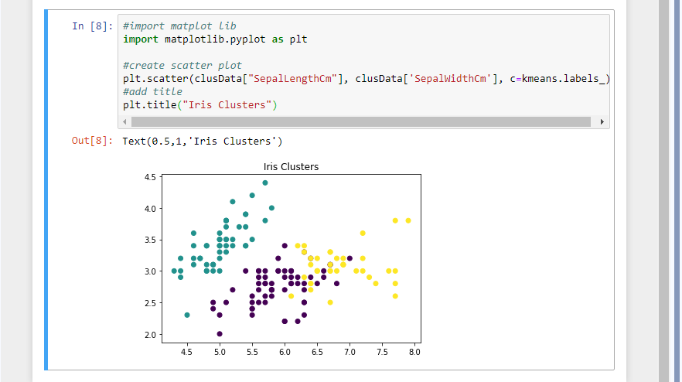Click the "#create scatter plot" comment line
The width and height of the screenshot is (682, 382).
pos(182,65)
